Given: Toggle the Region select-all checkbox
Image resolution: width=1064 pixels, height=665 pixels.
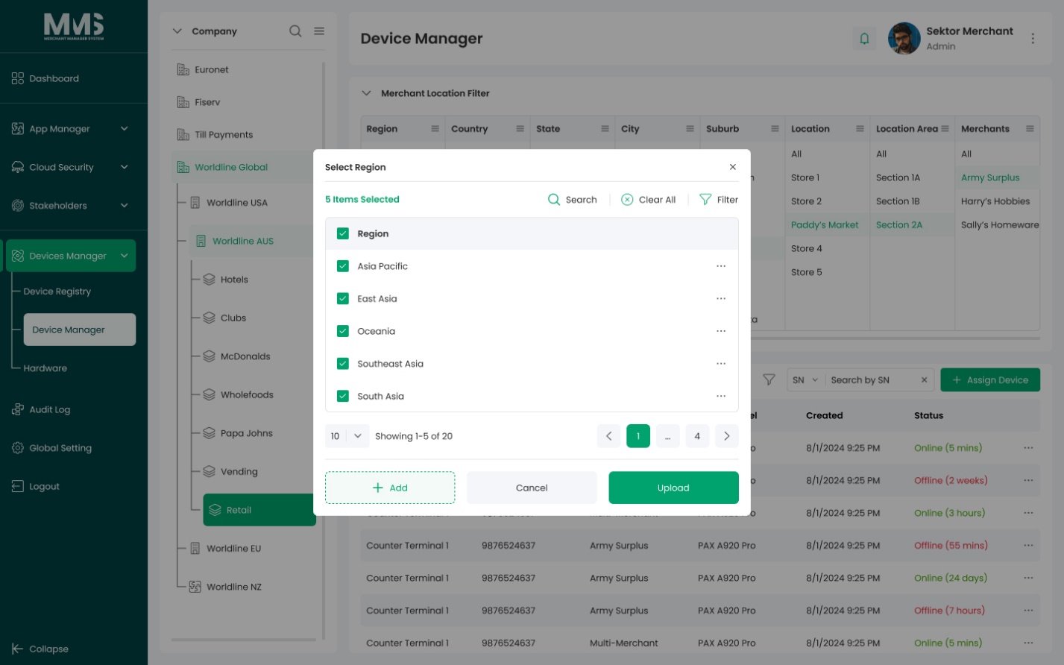Looking at the screenshot, I should (x=343, y=233).
